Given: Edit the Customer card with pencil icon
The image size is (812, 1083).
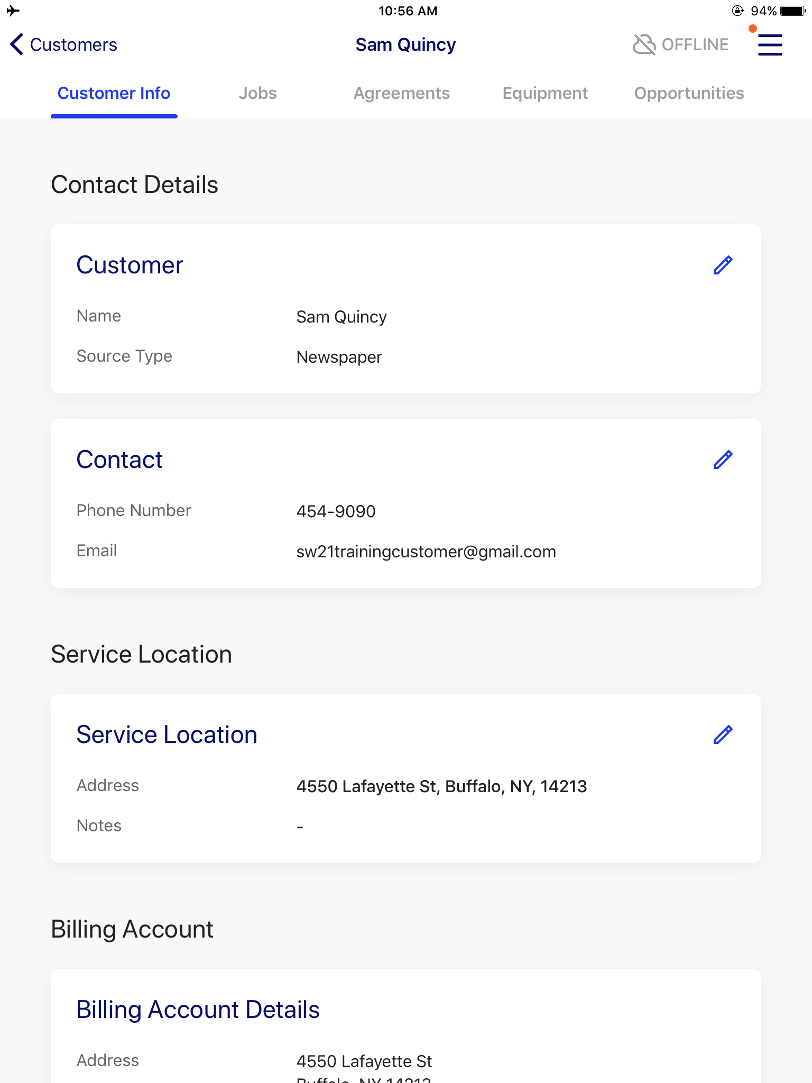Looking at the screenshot, I should [x=723, y=265].
